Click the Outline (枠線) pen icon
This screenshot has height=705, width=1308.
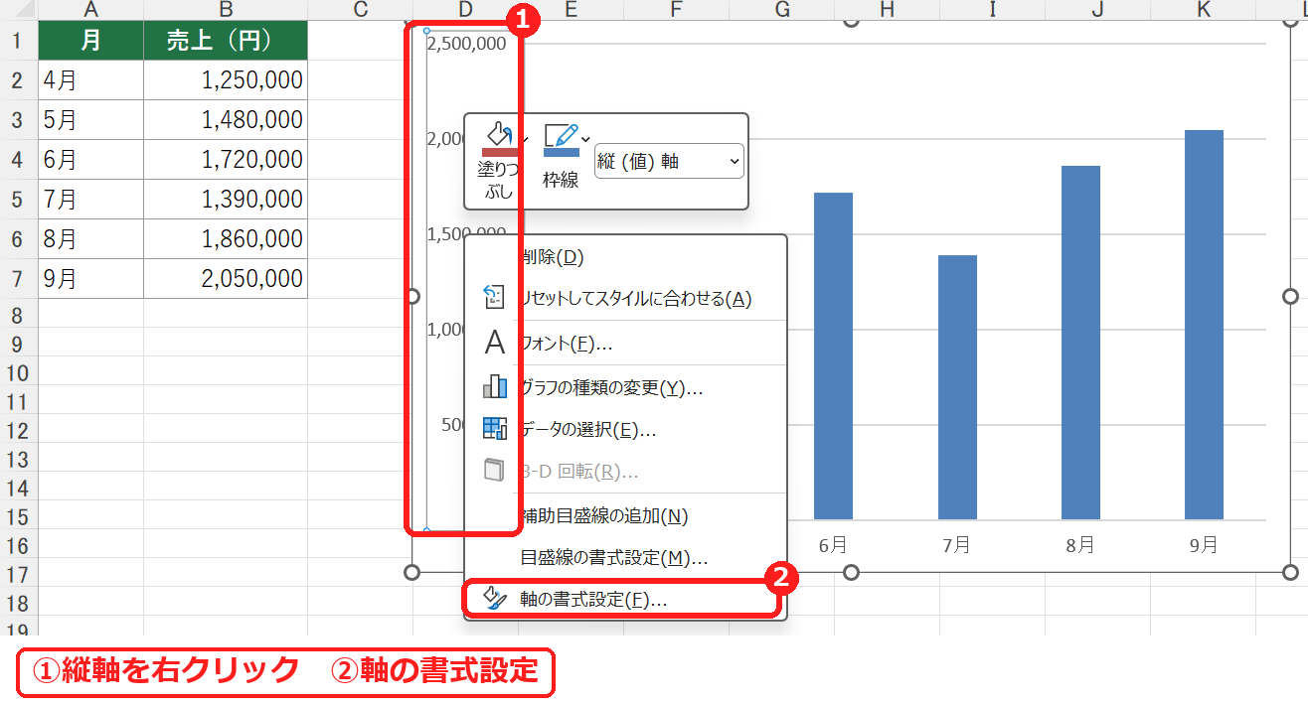pos(561,134)
